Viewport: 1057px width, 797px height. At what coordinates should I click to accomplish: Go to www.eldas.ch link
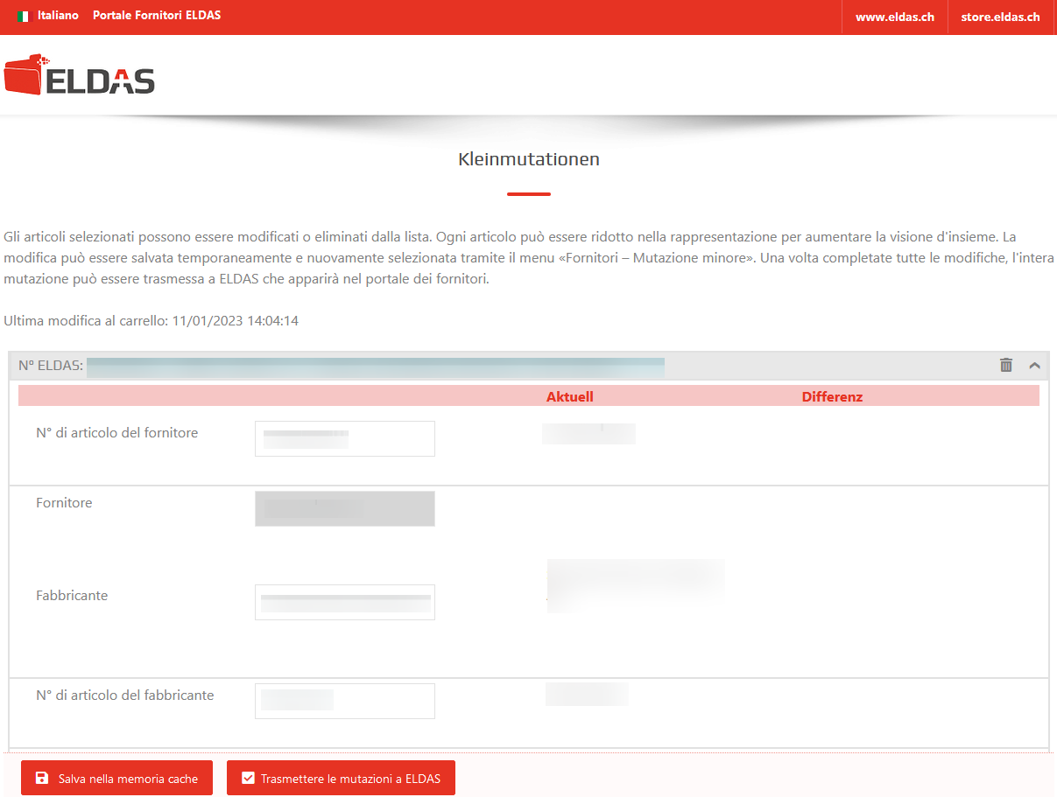click(x=894, y=17)
